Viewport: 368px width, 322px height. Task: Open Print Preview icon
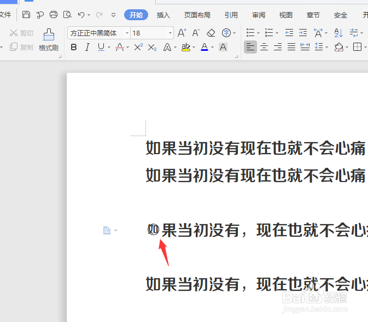tap(67, 15)
